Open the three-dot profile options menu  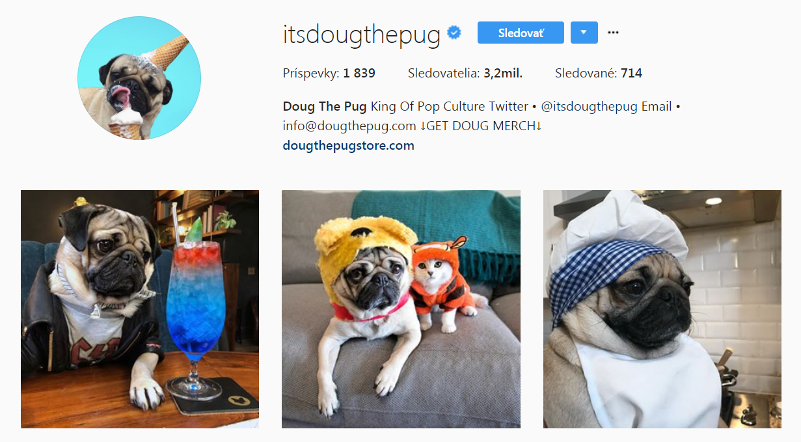click(x=613, y=33)
